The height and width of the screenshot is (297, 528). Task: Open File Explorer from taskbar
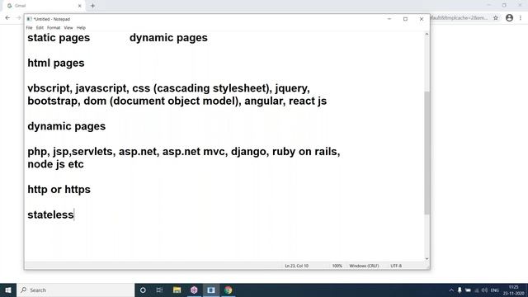pos(177,290)
